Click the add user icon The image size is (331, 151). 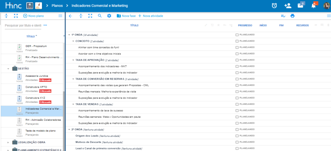click(x=287, y=5)
